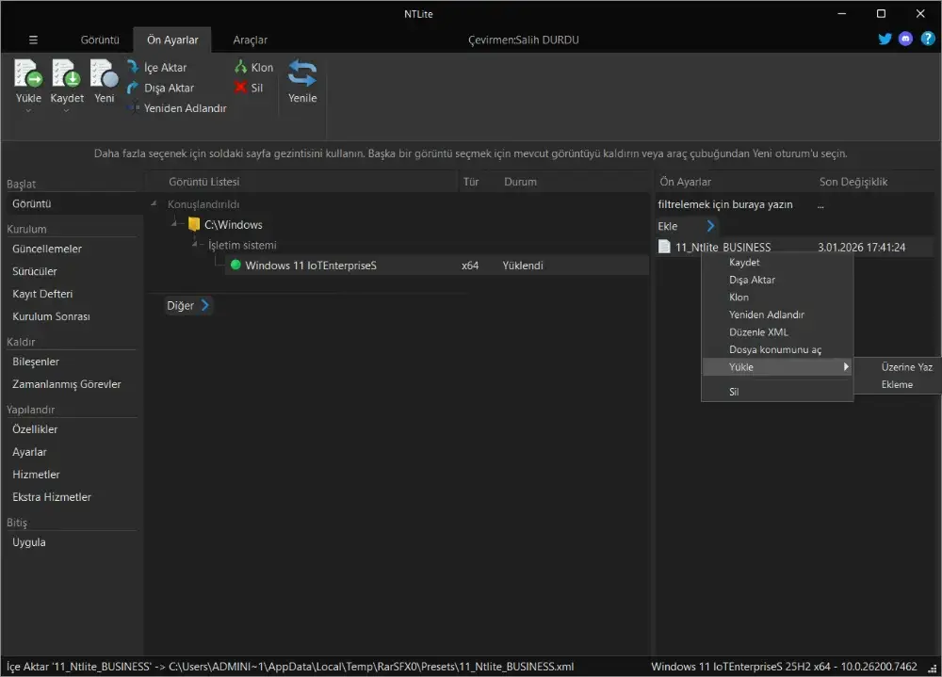Expand the Diğer section arrow
This screenshot has height=677, width=942.
[205, 305]
